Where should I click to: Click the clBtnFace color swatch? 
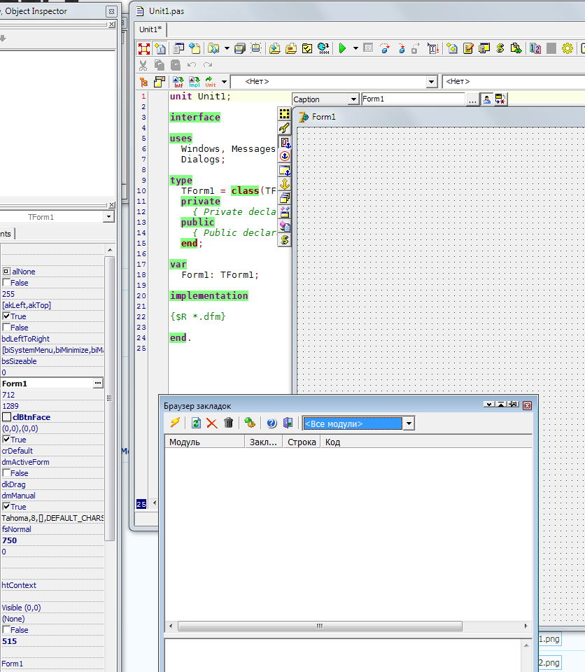pos(6,417)
